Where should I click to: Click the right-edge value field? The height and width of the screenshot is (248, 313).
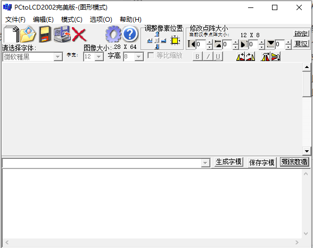point(253,44)
